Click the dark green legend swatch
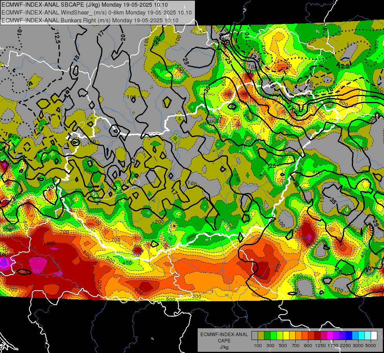The width and height of the screenshot is (384, 353). tap(267, 336)
